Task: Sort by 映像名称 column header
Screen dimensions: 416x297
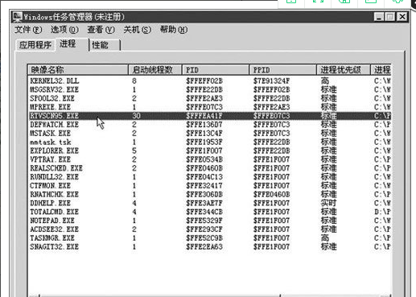Action: (78, 70)
